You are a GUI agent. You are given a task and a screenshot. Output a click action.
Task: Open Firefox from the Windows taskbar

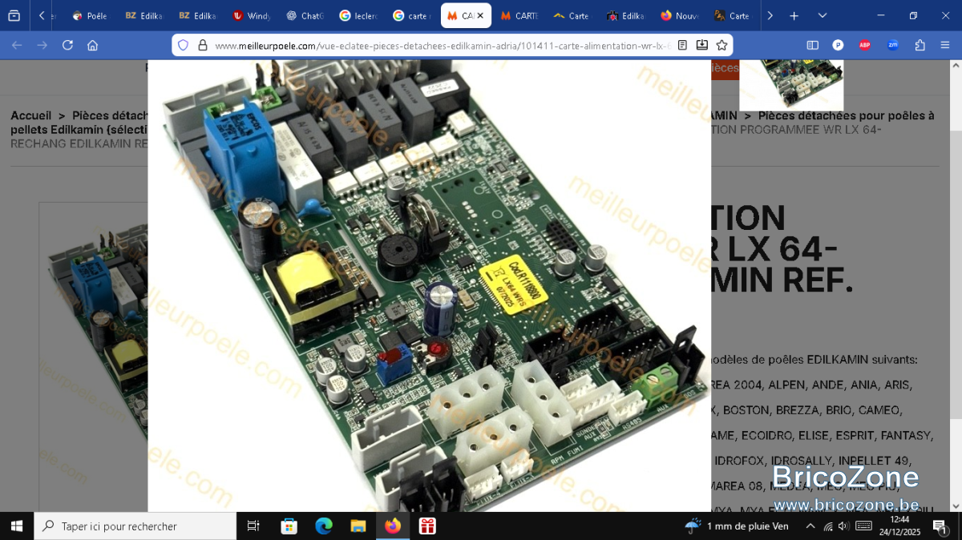392,526
